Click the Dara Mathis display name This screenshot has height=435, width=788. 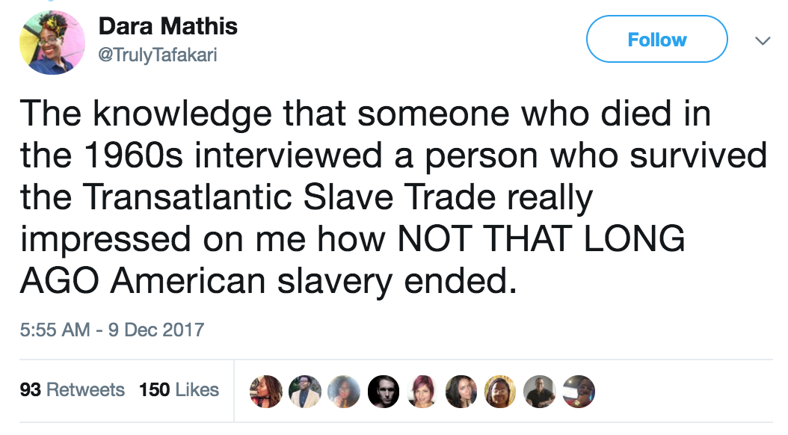point(167,27)
